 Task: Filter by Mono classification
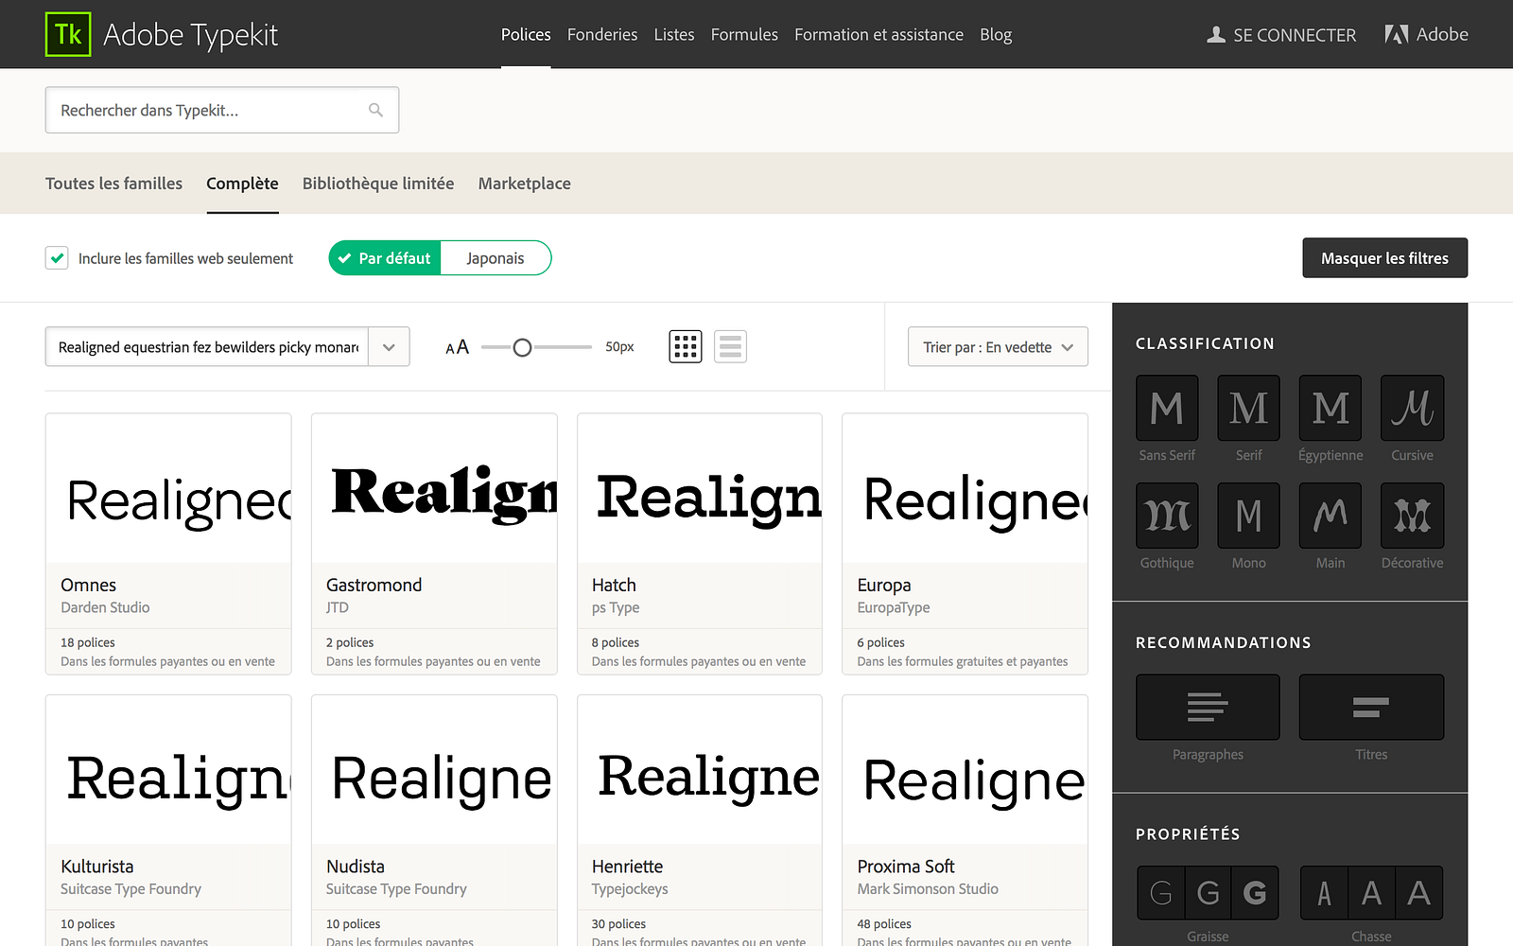[x=1248, y=516]
